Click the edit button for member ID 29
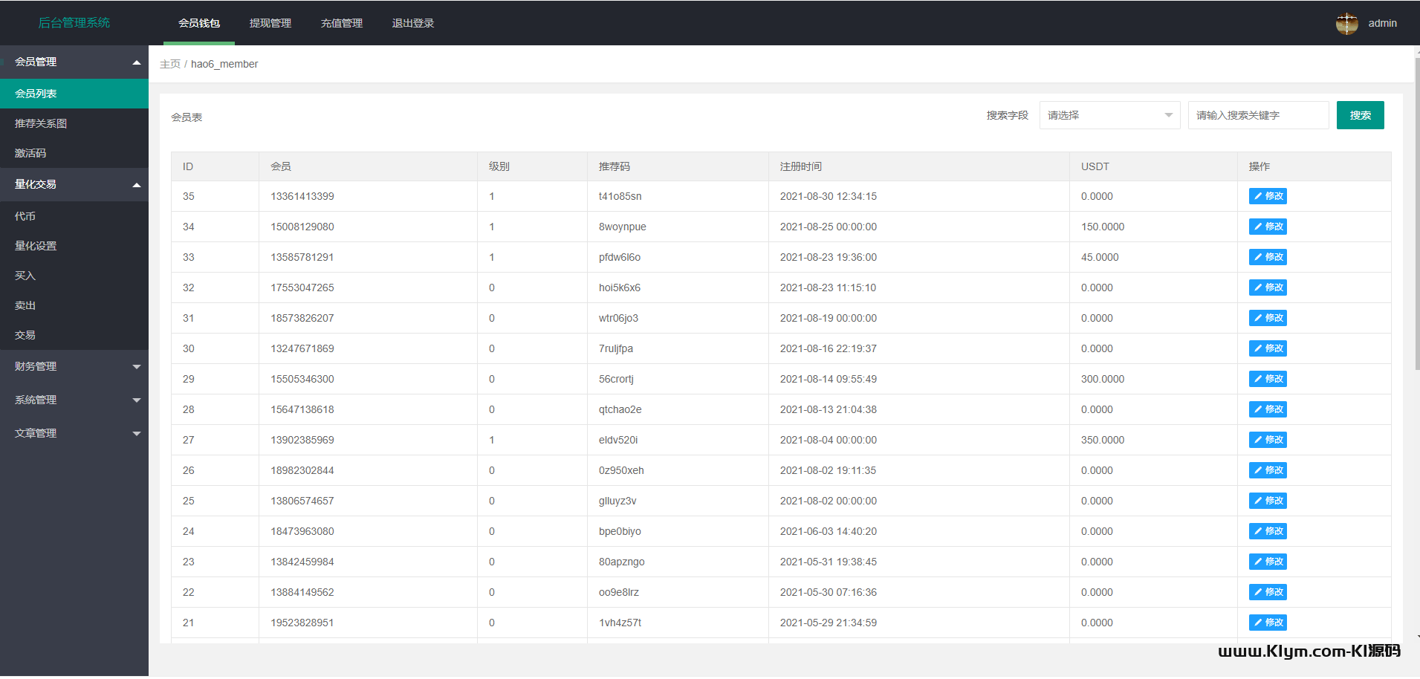1420x679 pixels. pos(1267,379)
